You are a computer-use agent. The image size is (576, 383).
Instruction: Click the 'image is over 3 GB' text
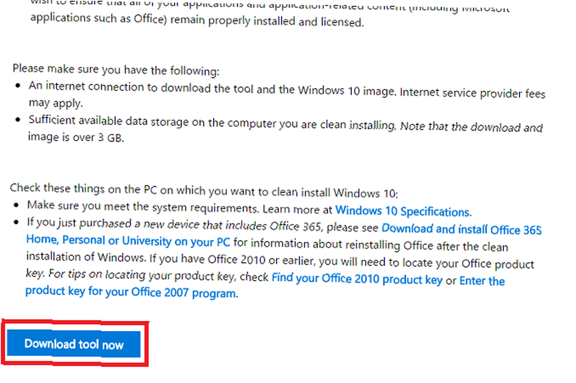click(x=76, y=137)
